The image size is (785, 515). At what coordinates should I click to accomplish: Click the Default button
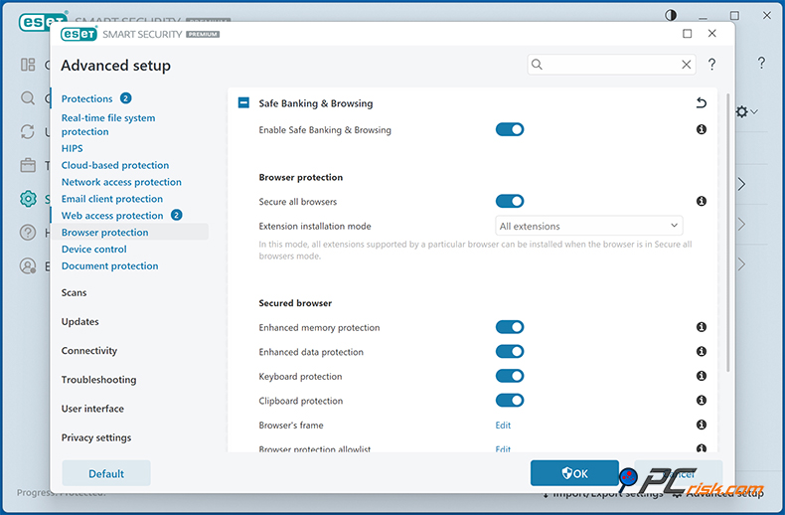(106, 473)
